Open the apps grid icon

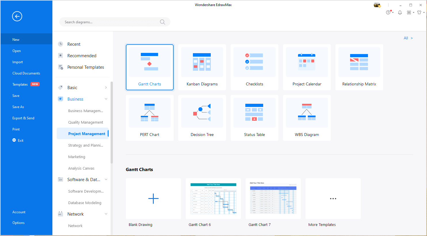coord(409,12)
